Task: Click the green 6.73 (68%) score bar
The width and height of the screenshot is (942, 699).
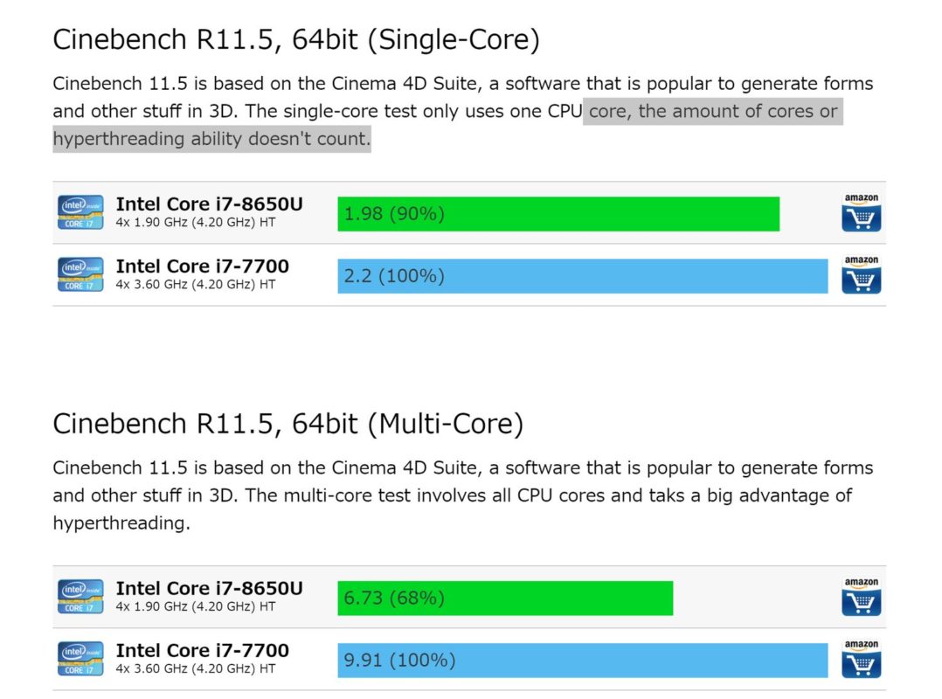Action: tap(505, 599)
